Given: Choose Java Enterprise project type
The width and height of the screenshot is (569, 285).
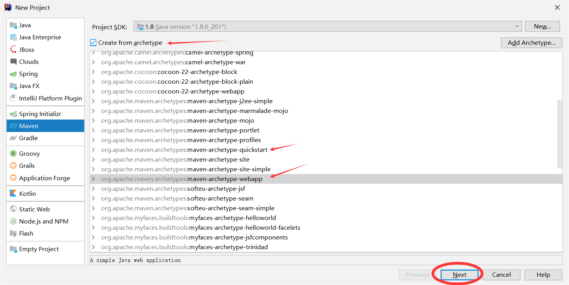Looking at the screenshot, I should tap(45, 37).
